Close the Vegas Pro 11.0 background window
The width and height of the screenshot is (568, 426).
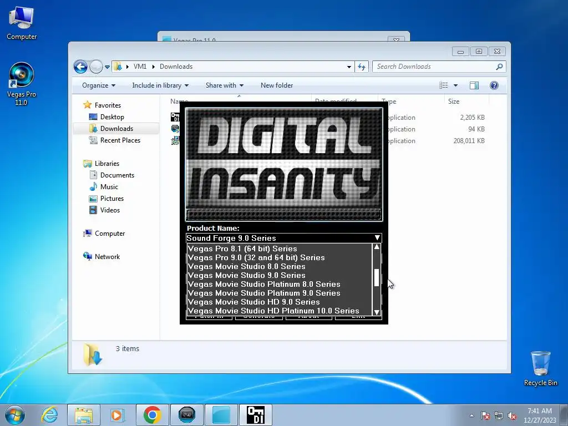point(396,39)
